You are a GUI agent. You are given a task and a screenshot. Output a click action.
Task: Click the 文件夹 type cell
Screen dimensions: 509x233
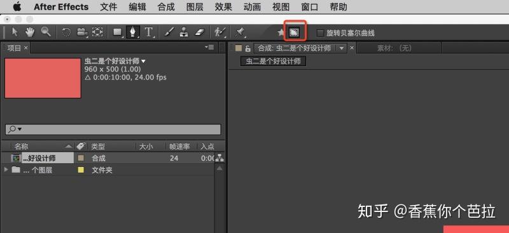102,170
